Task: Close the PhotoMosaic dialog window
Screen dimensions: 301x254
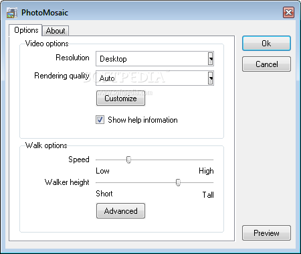Action: 288,12
